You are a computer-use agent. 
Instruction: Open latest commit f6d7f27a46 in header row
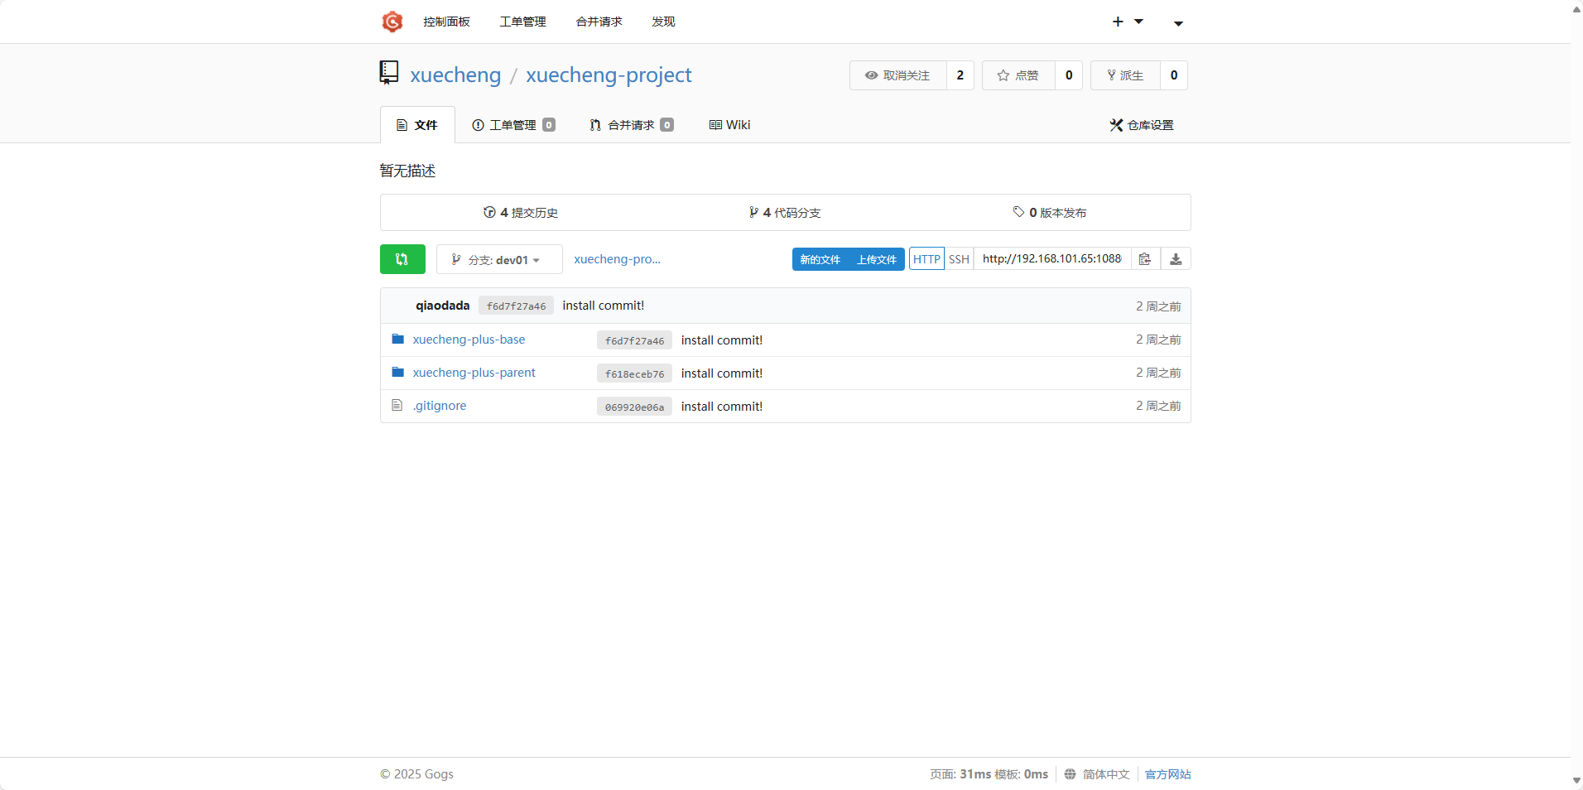click(516, 306)
